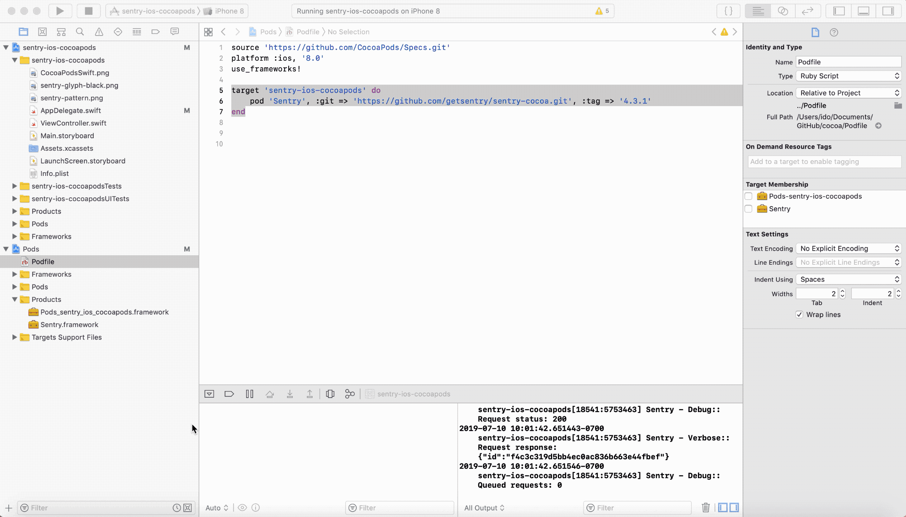Increment the Tab width stepper

tap(842, 291)
